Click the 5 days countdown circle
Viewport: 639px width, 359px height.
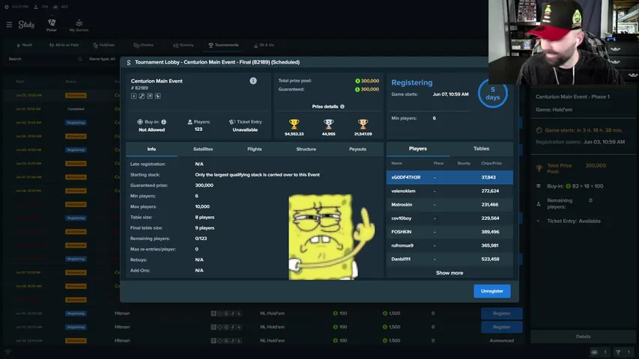coord(492,93)
